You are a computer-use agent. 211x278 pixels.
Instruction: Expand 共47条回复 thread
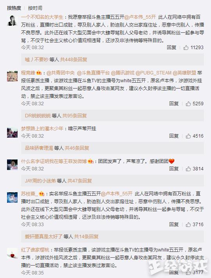pyautogui.click(x=80, y=181)
